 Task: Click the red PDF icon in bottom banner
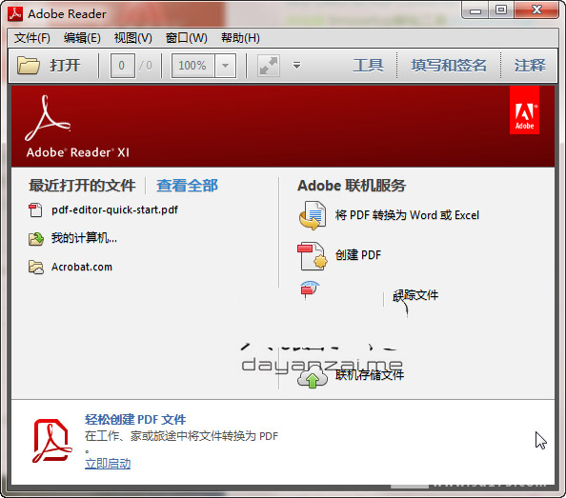tap(52, 441)
